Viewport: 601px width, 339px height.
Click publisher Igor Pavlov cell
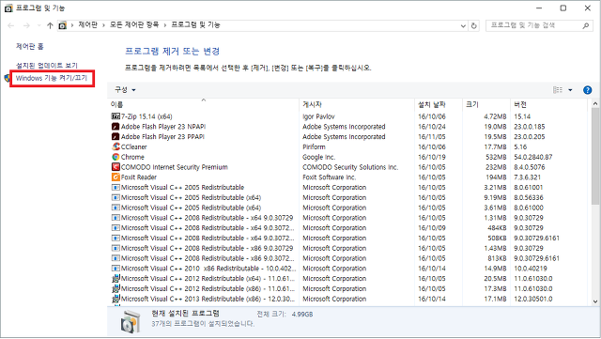pyautogui.click(x=318, y=116)
